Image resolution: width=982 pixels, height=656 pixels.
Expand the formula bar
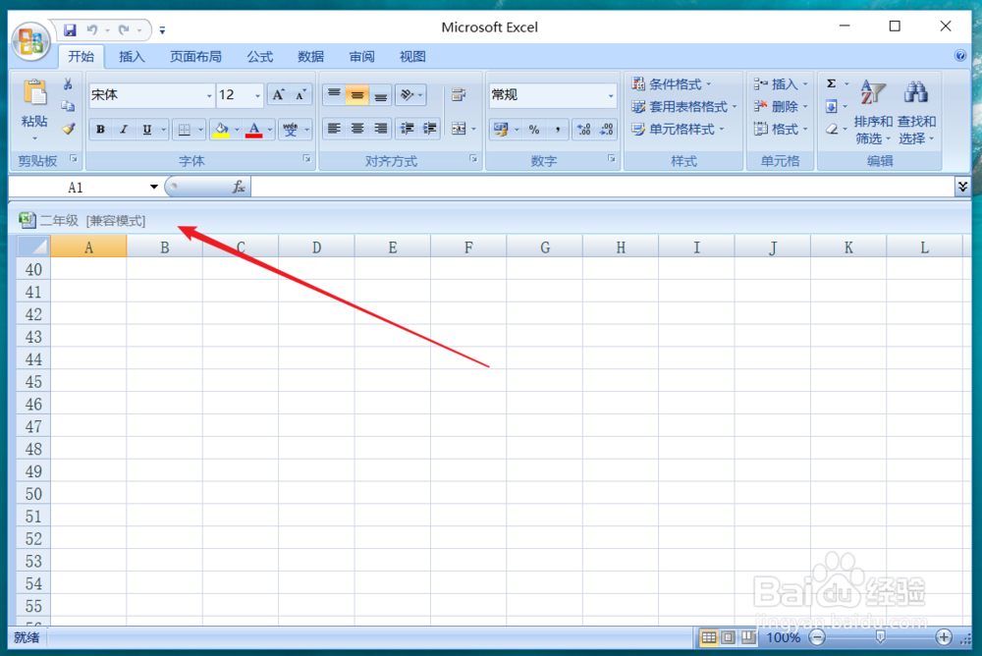coord(962,186)
